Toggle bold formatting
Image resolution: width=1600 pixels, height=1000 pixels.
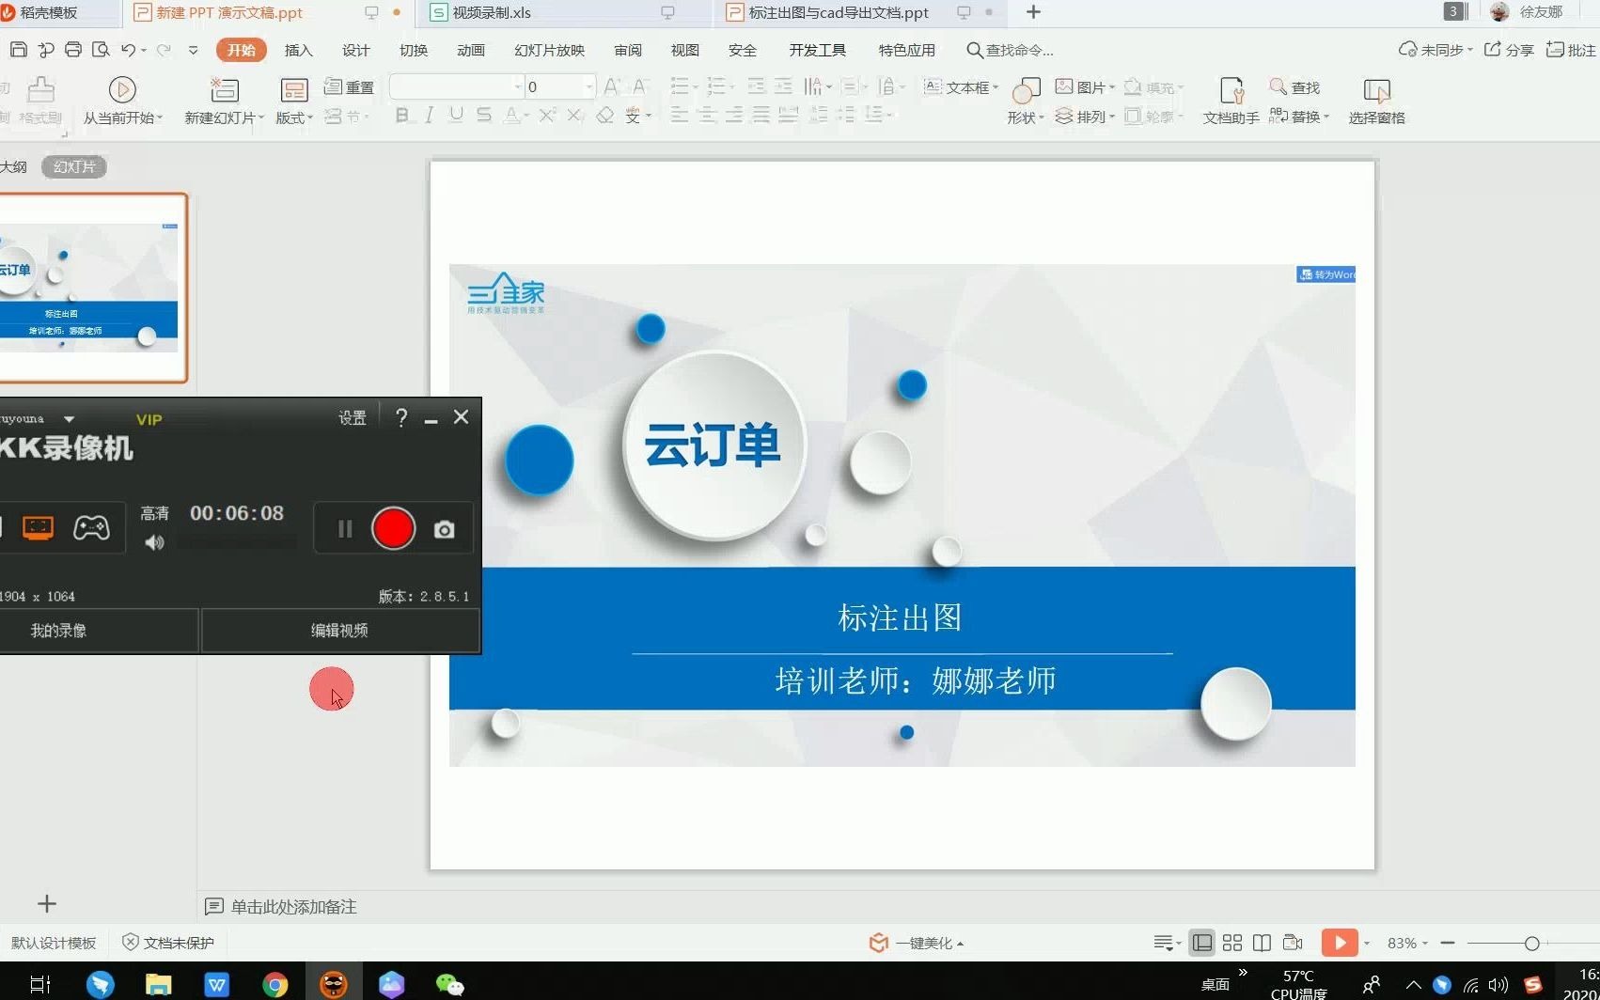[402, 115]
